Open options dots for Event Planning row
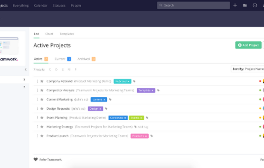Screen dimensions: 264x168 coord(37,118)
